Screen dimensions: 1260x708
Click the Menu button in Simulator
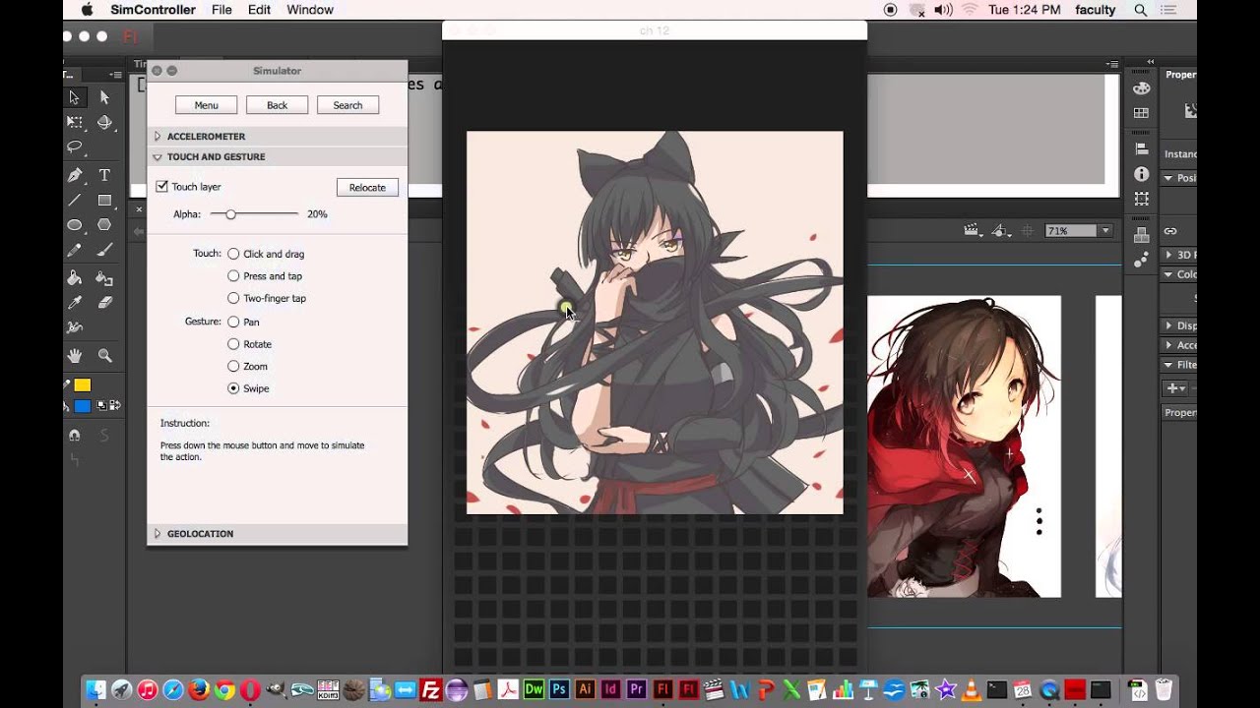(207, 105)
